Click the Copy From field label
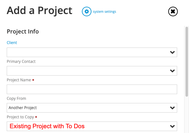Viewport: 189px width, 133px height. point(16,99)
